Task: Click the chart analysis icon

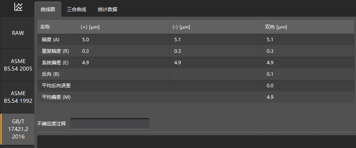Action: [x=18, y=7]
